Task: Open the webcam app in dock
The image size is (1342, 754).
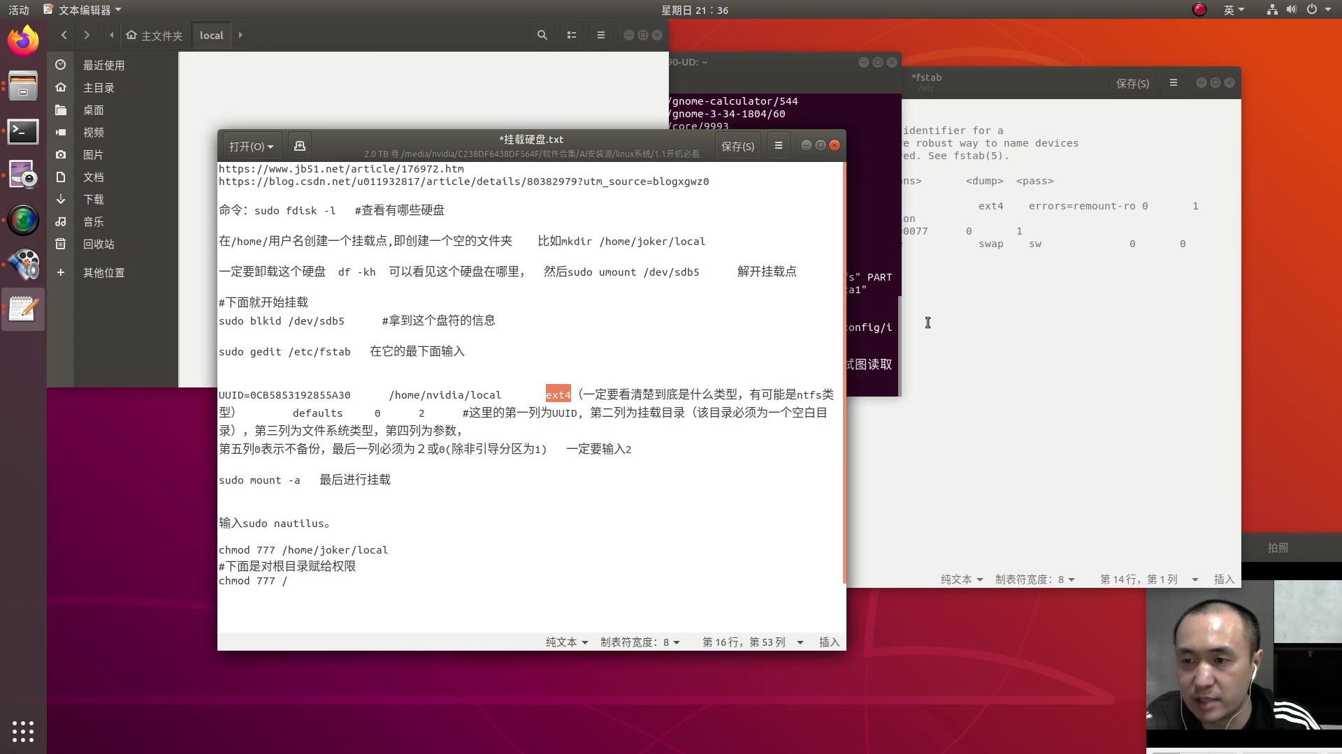Action: point(23,175)
